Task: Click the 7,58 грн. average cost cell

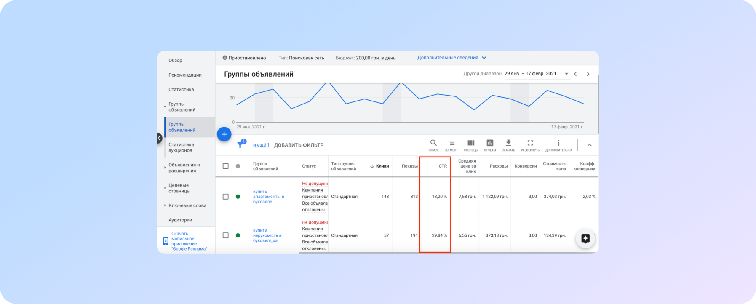Action: click(467, 197)
